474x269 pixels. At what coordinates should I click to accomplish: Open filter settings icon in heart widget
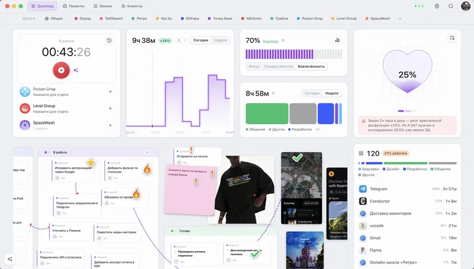pos(452,38)
